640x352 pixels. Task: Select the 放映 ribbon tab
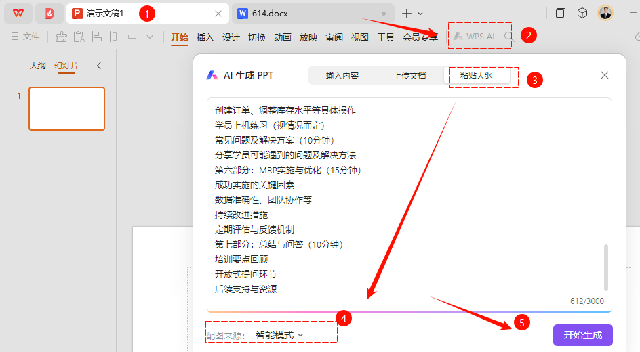pos(308,37)
